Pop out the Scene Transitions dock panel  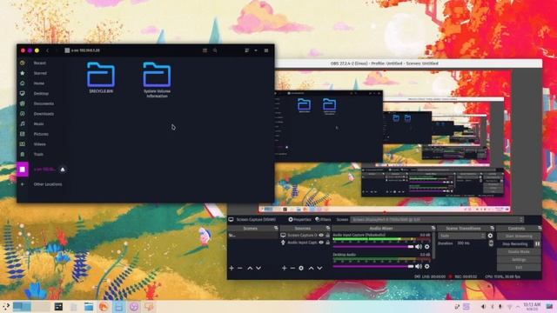492,228
